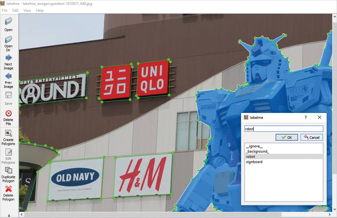This screenshot has height=218, width=337.
Task: Click the dialog help question mark
Action: [306, 117]
